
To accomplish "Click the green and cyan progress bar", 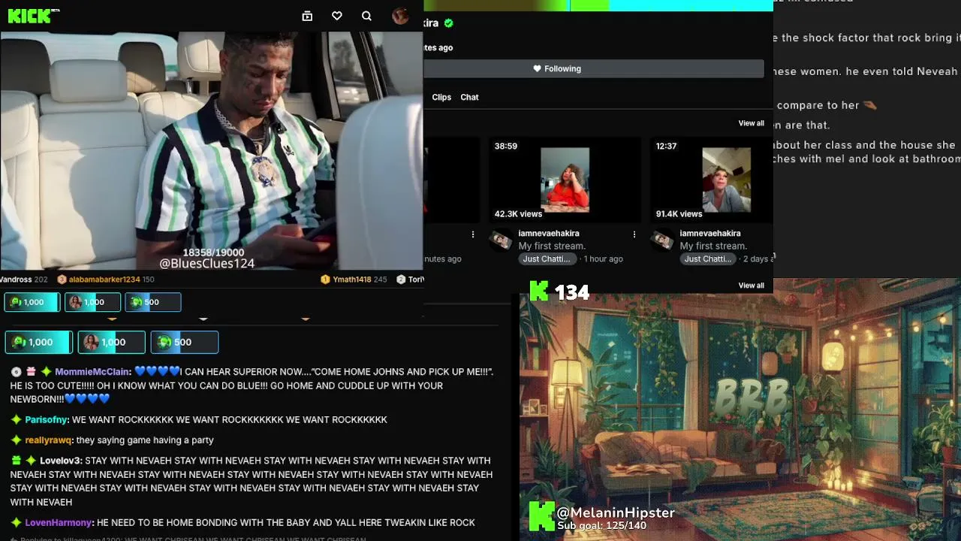I will (x=598, y=5).
